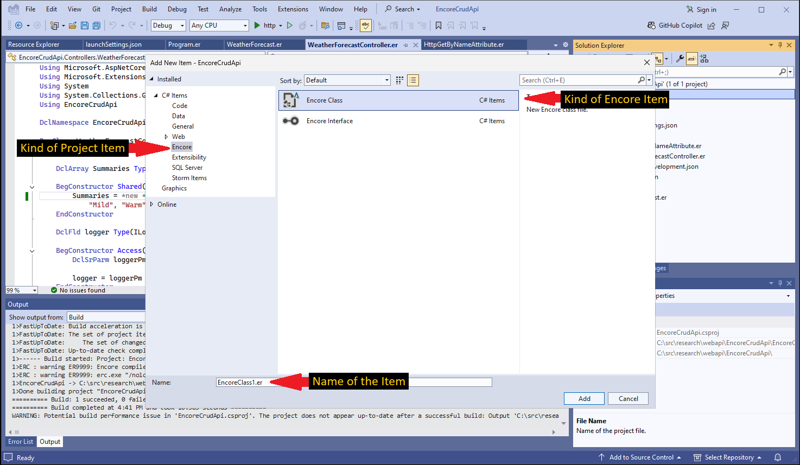The height and width of the screenshot is (465, 800).
Task: Open the Sort by Default dropdown
Action: (x=347, y=80)
